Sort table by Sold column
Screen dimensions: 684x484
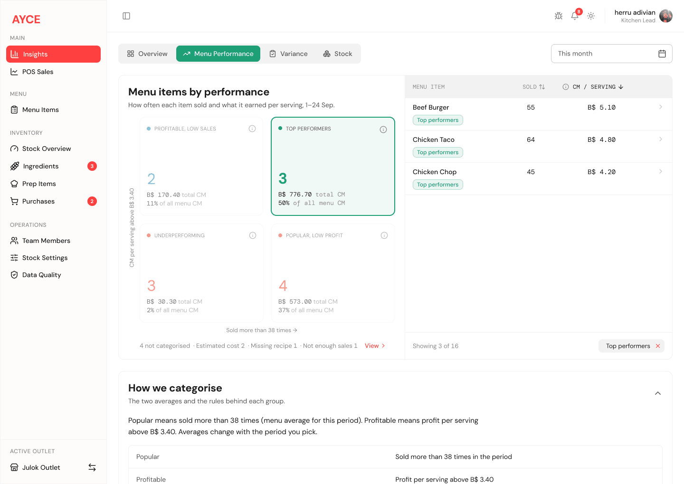point(534,87)
